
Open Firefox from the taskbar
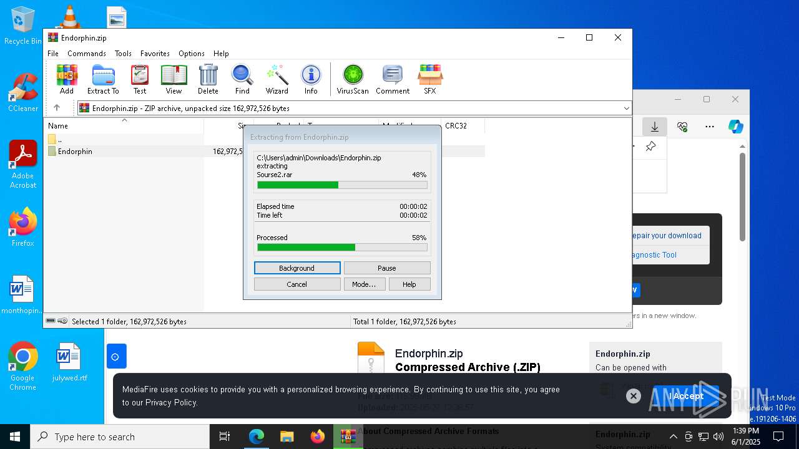pyautogui.click(x=317, y=437)
